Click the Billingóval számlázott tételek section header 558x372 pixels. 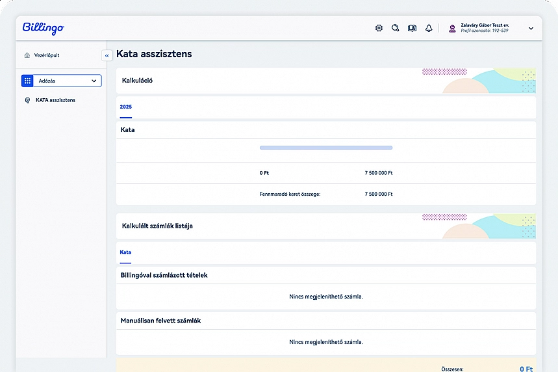tap(164, 275)
